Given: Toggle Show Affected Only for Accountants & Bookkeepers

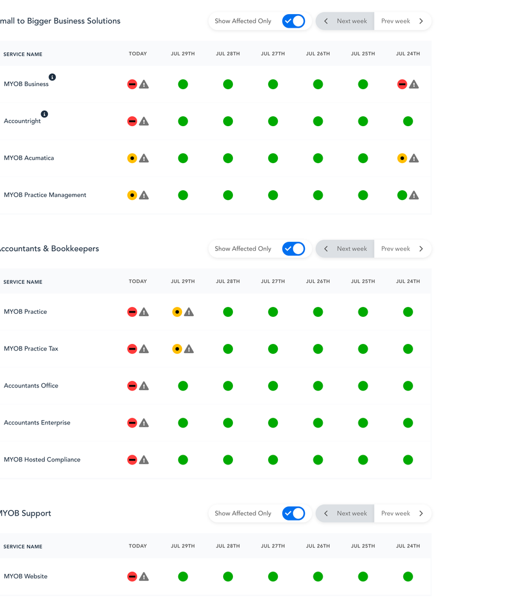Looking at the screenshot, I should (293, 249).
